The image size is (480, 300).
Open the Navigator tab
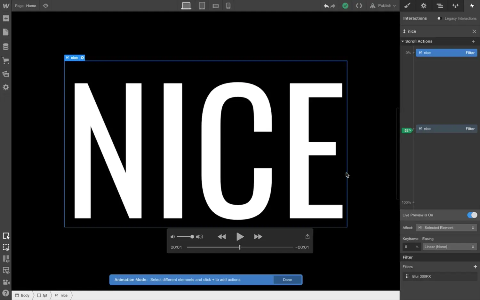[x=440, y=6]
